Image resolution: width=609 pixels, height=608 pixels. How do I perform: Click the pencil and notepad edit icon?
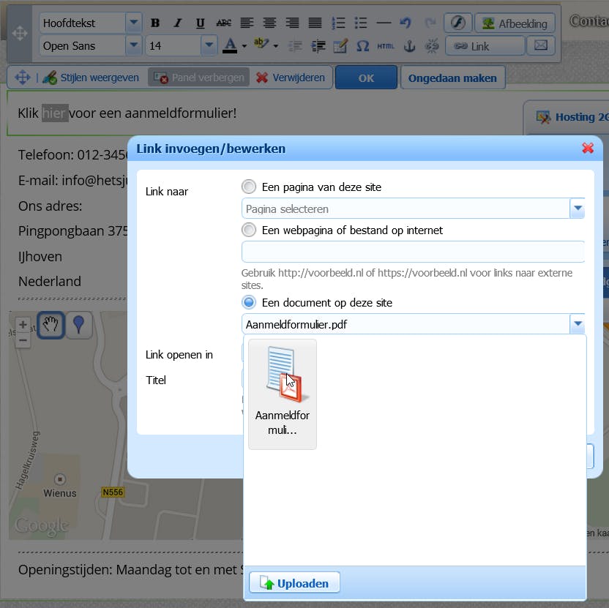point(340,46)
